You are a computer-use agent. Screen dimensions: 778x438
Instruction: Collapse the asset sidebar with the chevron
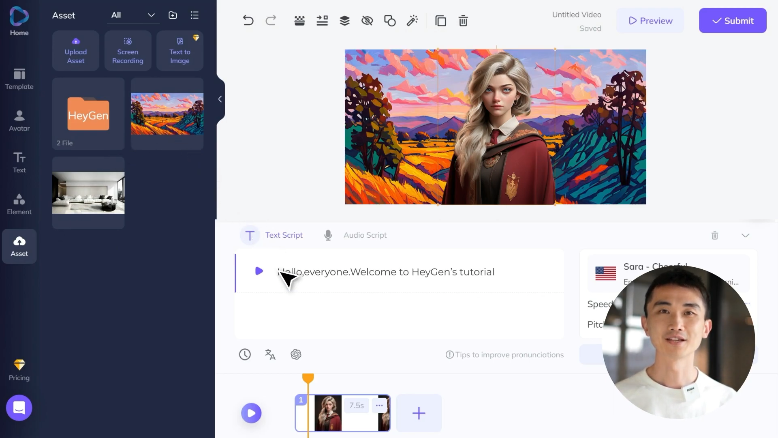tap(220, 99)
